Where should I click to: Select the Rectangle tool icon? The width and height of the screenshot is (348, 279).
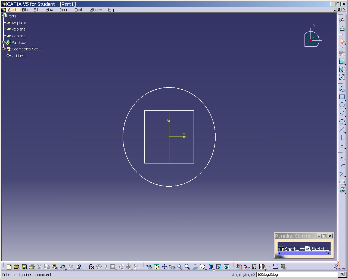click(342, 97)
